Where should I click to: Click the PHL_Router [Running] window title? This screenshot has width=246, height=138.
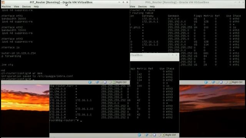177,2
